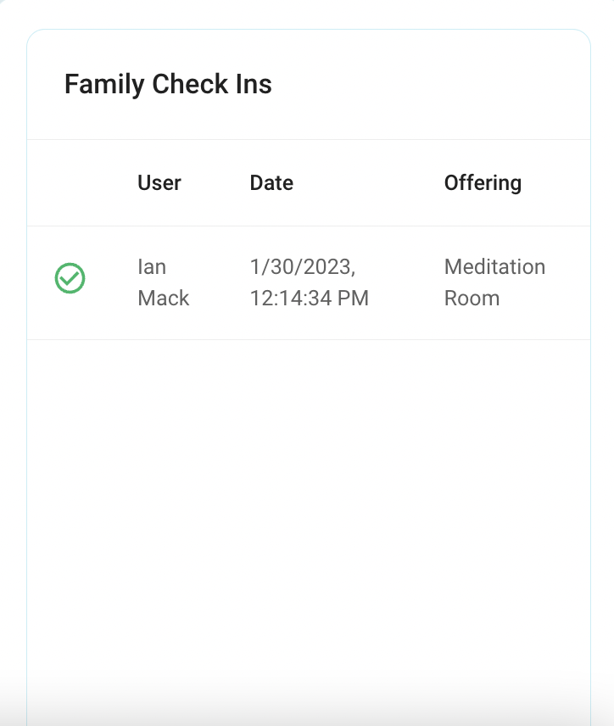Screen dimensions: 614x726
Task: Click the word Family in the card title
Action: click(x=104, y=84)
